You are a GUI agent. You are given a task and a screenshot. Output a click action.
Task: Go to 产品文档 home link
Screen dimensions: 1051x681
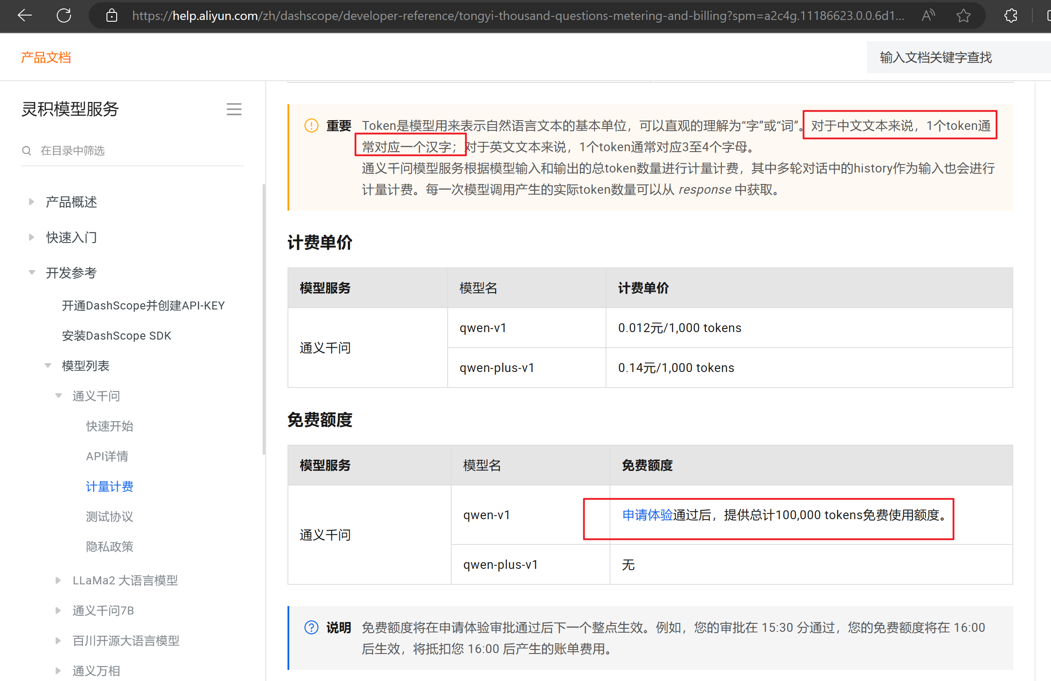pos(46,57)
